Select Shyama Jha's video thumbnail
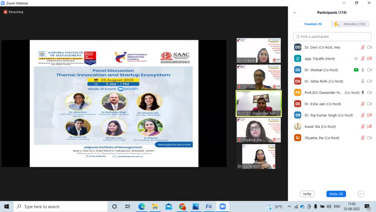 click(259, 130)
